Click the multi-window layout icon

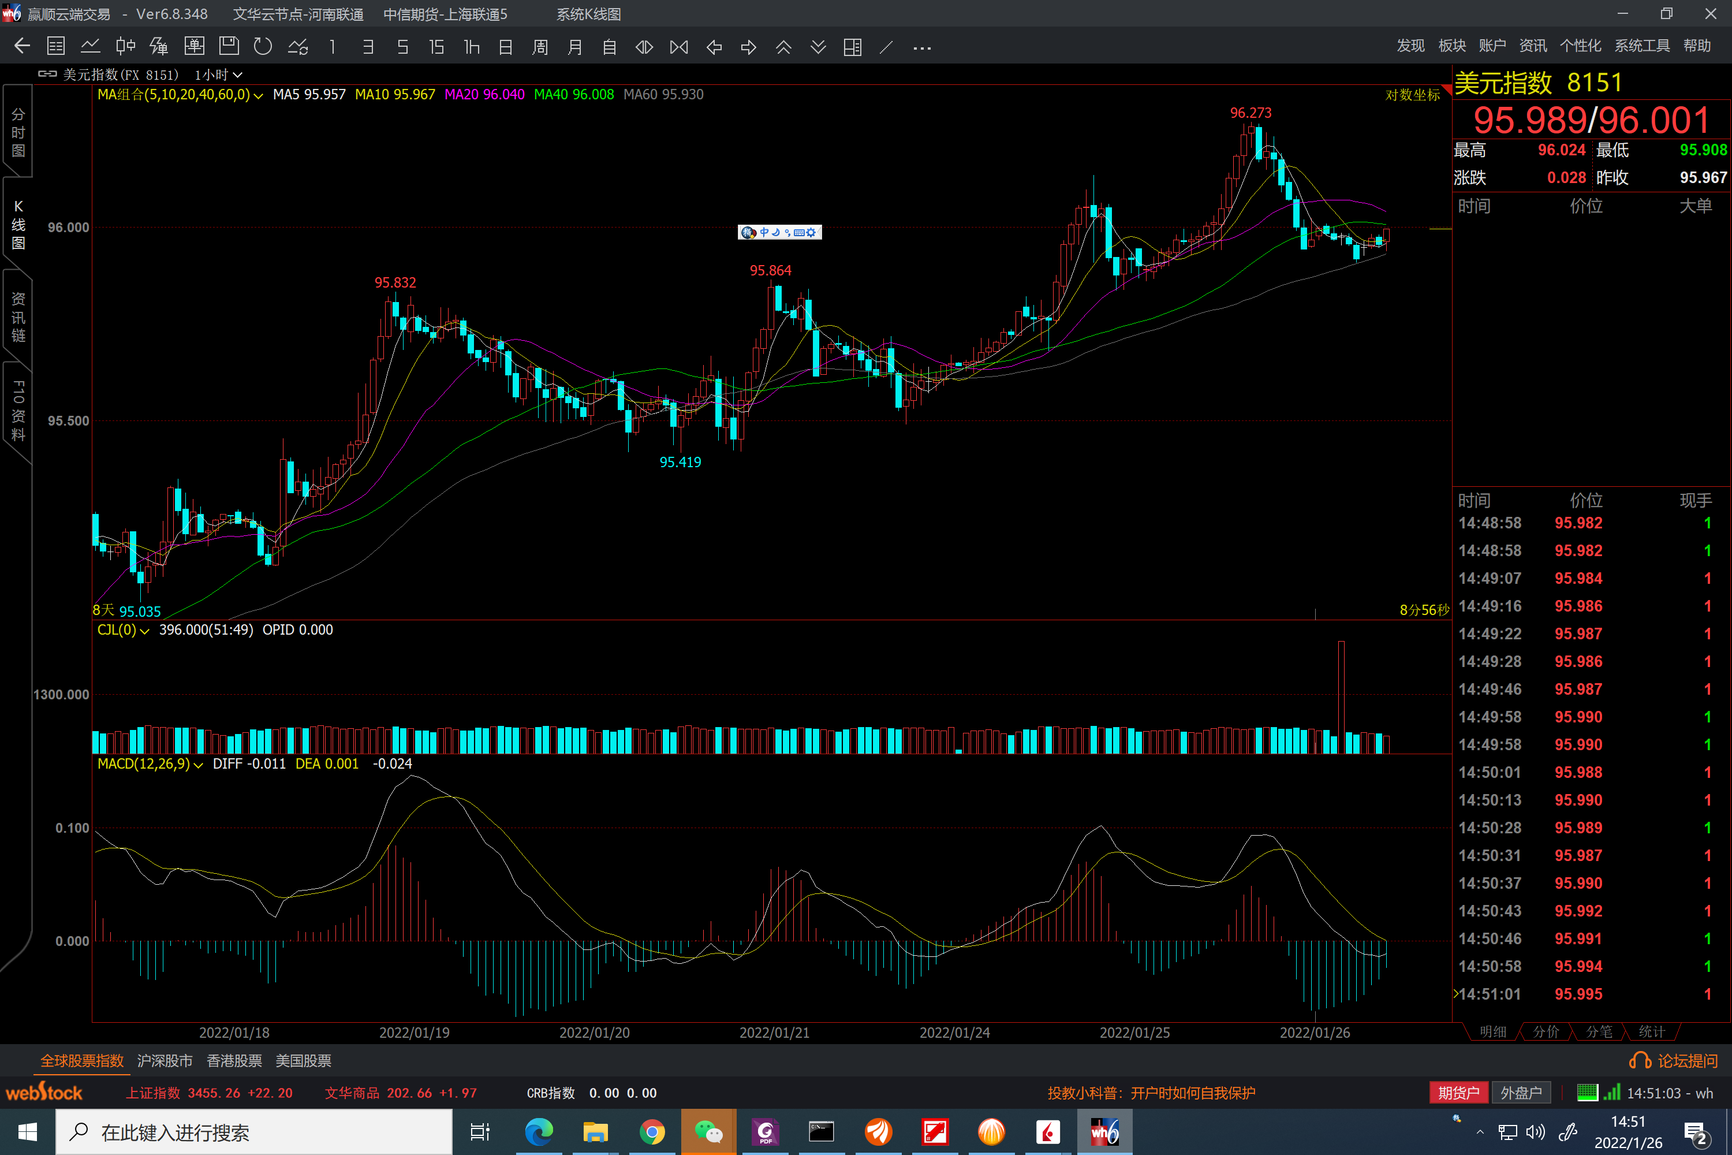[853, 46]
